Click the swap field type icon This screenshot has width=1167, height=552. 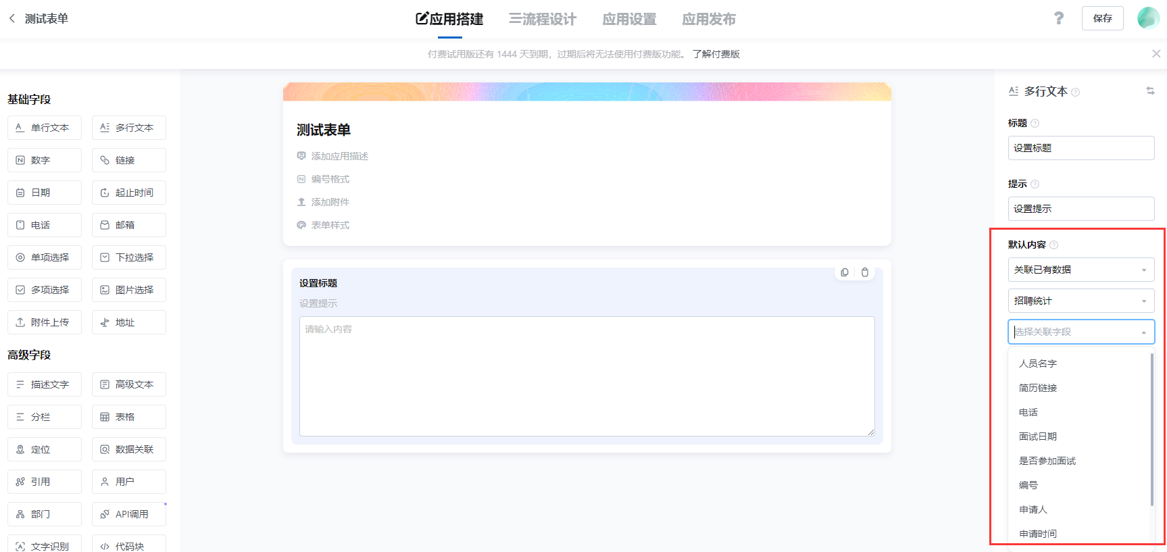tap(1150, 91)
